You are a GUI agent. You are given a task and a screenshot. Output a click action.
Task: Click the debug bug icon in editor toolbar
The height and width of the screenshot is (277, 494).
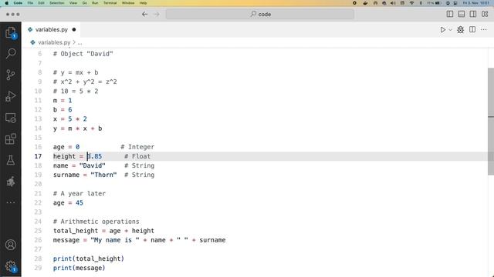461,30
